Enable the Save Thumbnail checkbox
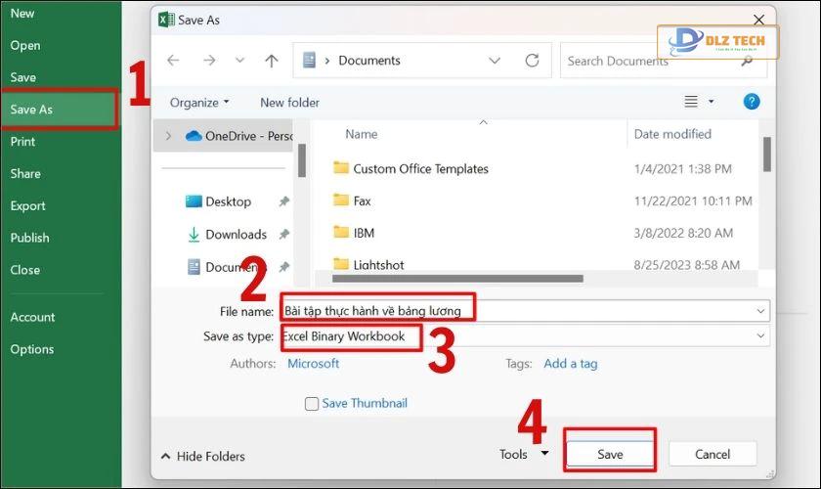This screenshot has height=489, width=821. point(312,404)
